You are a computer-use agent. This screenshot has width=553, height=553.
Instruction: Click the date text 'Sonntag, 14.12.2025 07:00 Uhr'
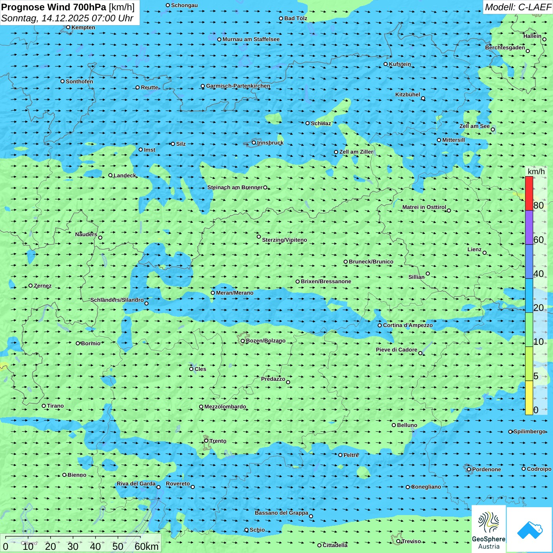tap(67, 18)
